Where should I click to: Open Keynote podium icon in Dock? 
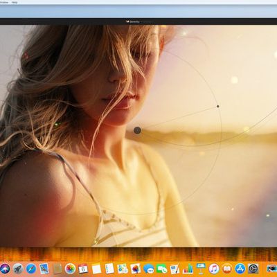pyautogui.click(x=201, y=268)
